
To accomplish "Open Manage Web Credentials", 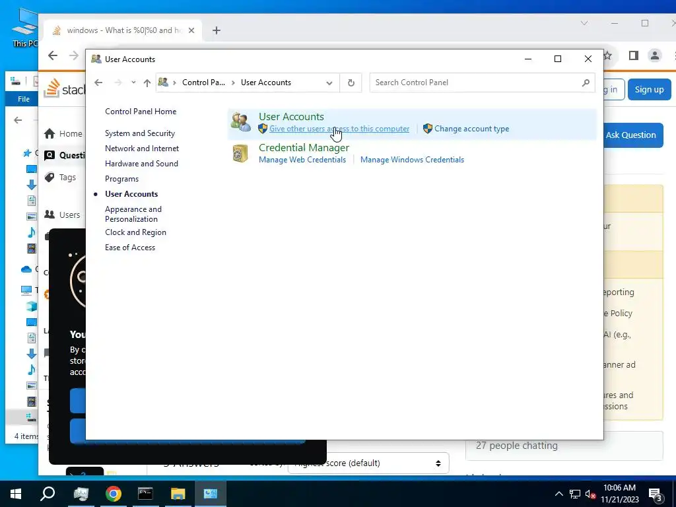I will click(302, 160).
